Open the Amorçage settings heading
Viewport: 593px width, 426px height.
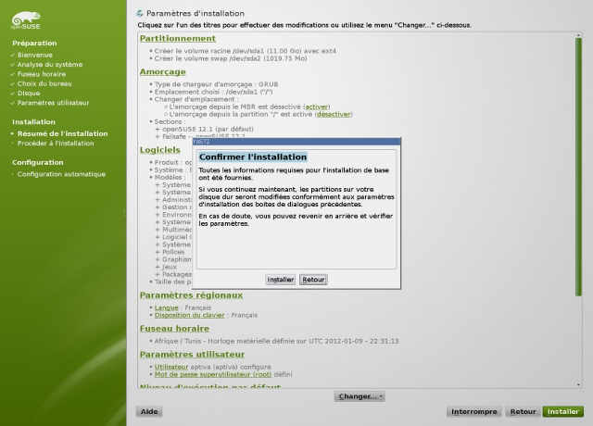point(162,71)
